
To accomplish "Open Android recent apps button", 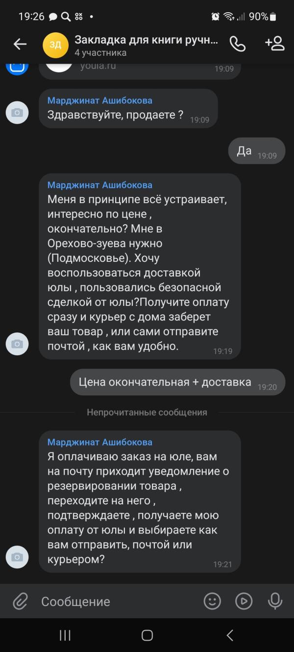I will pos(65,635).
